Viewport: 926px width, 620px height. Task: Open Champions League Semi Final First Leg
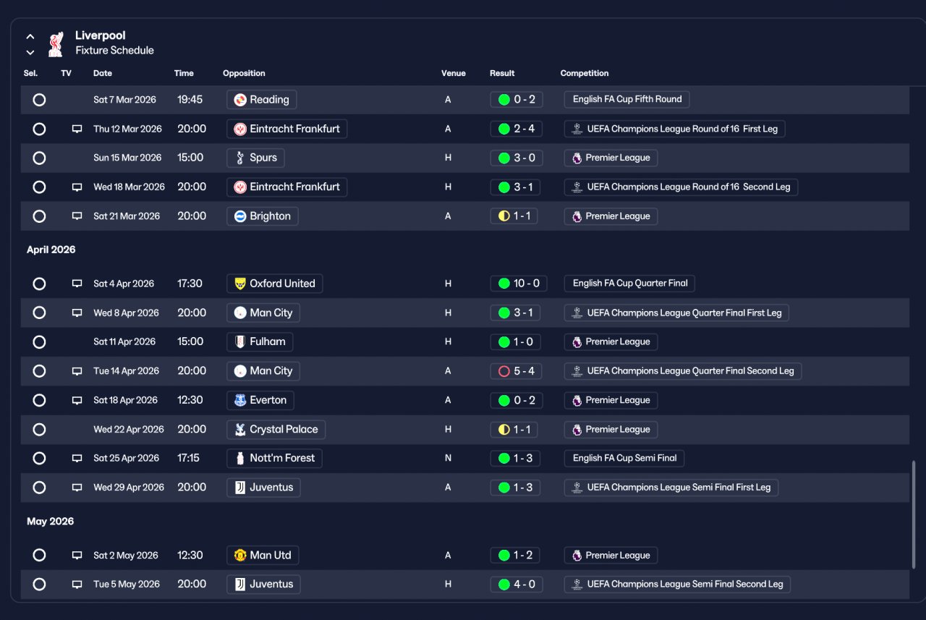671,488
